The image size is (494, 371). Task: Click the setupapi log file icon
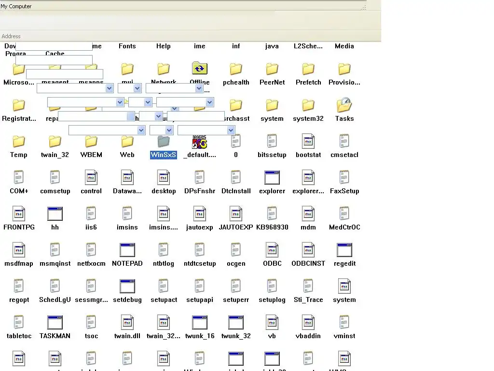click(x=199, y=286)
